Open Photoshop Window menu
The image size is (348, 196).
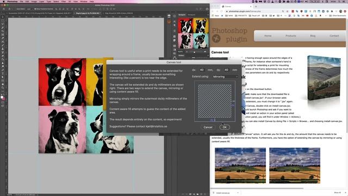84,1
